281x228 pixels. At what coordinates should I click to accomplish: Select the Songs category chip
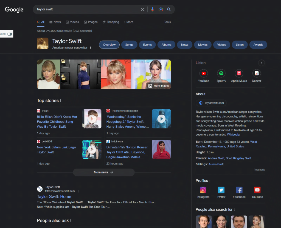[129, 44]
